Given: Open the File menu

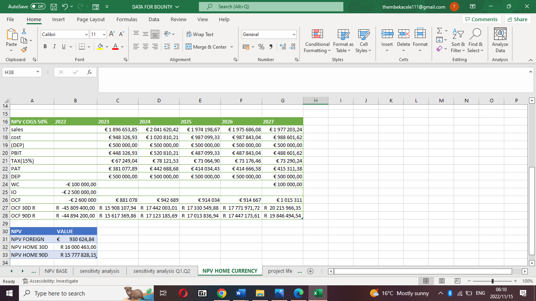Looking at the screenshot, I should pos(10,19).
